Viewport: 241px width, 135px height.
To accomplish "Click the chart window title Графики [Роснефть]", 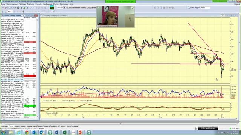I will coord(55,15).
